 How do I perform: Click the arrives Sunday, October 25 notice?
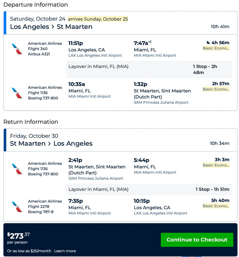click(x=98, y=19)
